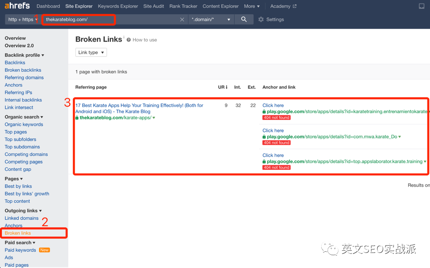Open the Dashboard menu item
430x268 pixels.
(48, 6)
